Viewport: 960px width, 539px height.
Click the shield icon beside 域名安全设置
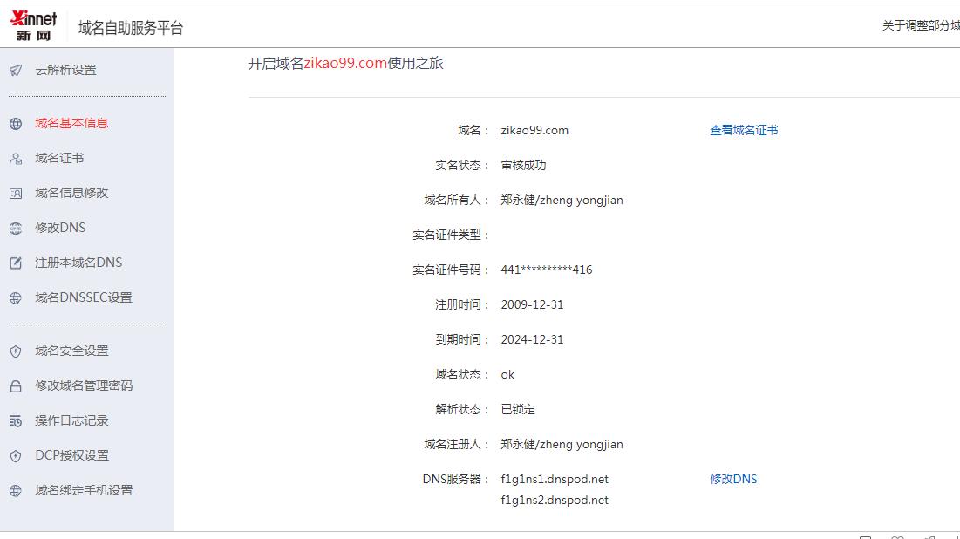[x=16, y=351]
